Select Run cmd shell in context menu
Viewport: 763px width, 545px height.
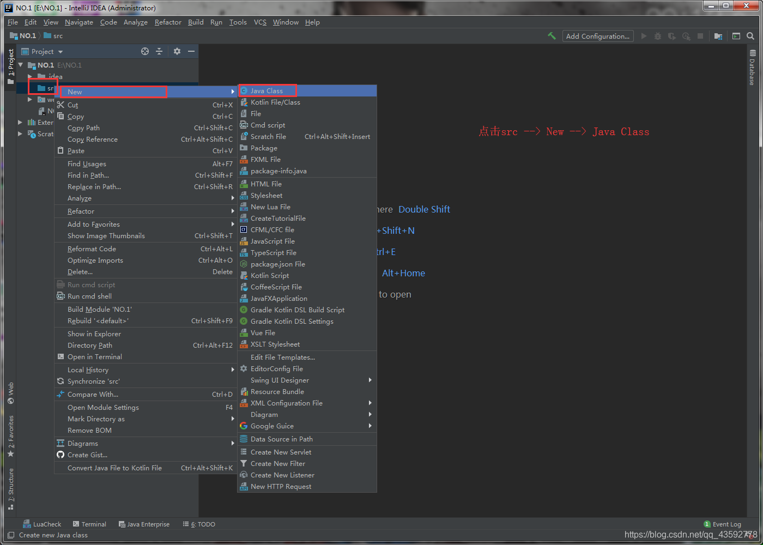146,296
